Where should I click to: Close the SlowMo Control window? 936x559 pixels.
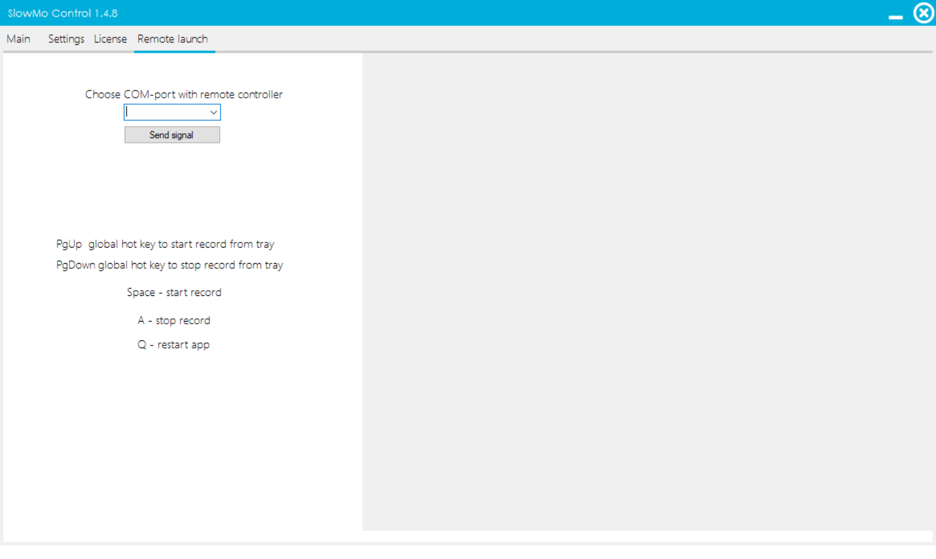[x=923, y=13]
